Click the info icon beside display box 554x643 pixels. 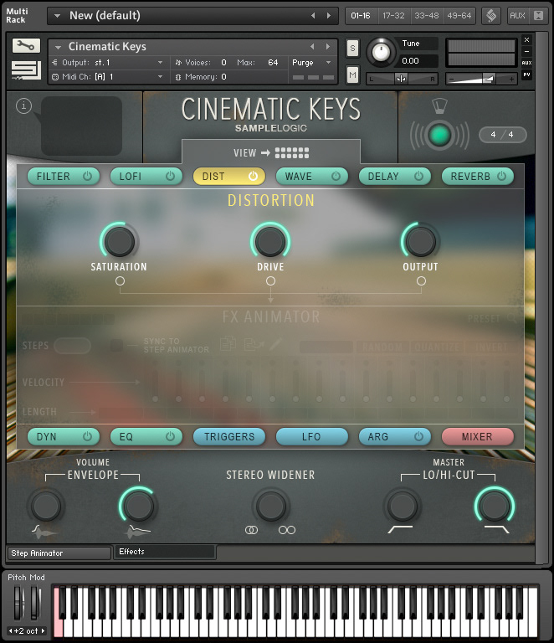[23, 106]
